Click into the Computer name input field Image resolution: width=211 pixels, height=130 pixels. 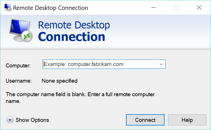(x=99, y=64)
